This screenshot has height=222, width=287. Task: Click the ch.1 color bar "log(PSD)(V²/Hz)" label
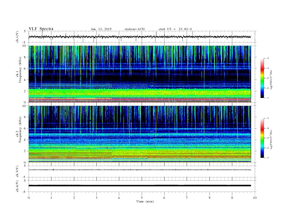click(x=271, y=79)
